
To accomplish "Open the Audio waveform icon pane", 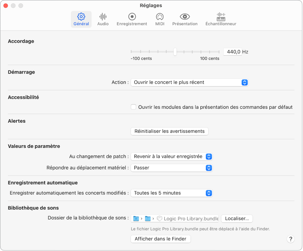I will [x=103, y=17].
